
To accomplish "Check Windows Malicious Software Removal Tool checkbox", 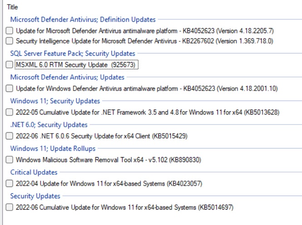I will click(10, 160).
